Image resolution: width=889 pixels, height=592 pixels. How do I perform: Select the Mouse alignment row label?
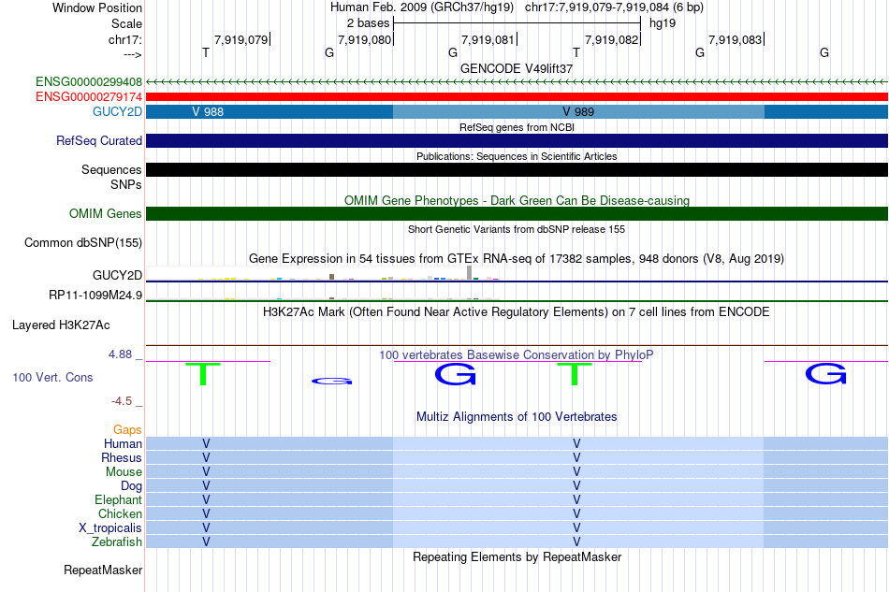tap(124, 472)
